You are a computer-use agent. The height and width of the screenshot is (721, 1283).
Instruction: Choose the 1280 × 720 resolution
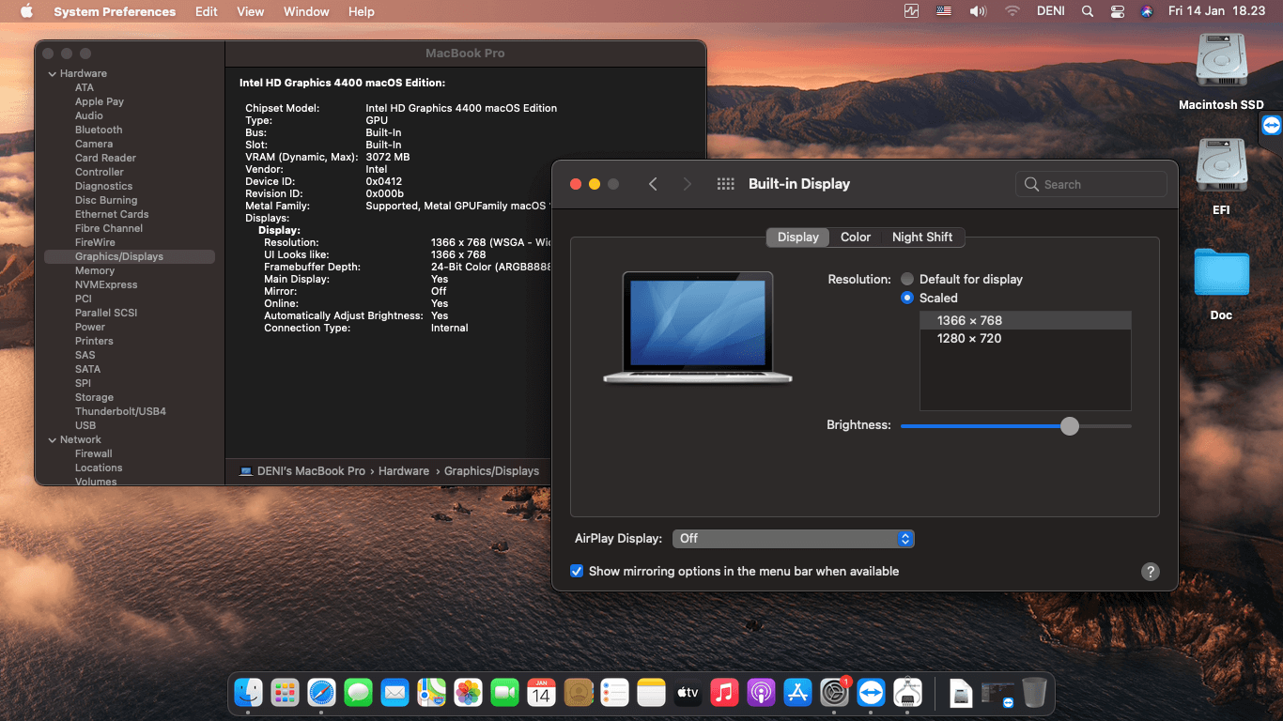click(x=1025, y=338)
